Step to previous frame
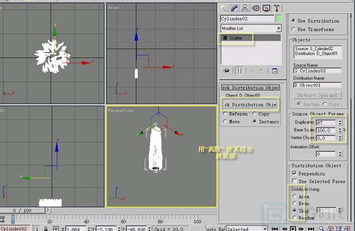The image size is (355, 231). tap(284, 229)
